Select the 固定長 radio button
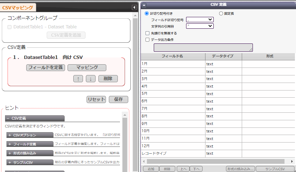This screenshot has width=296, height=172. [x=221, y=13]
